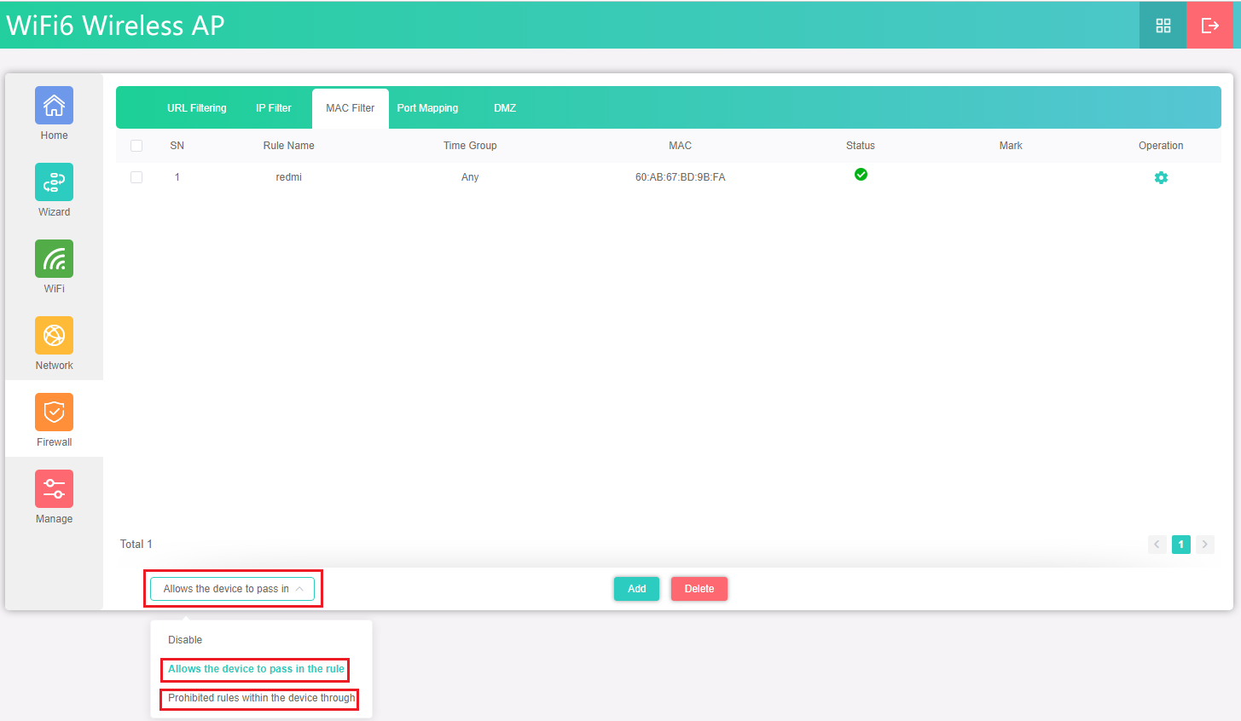
Task: Switch to the Port Mapping tab
Action: click(x=427, y=108)
